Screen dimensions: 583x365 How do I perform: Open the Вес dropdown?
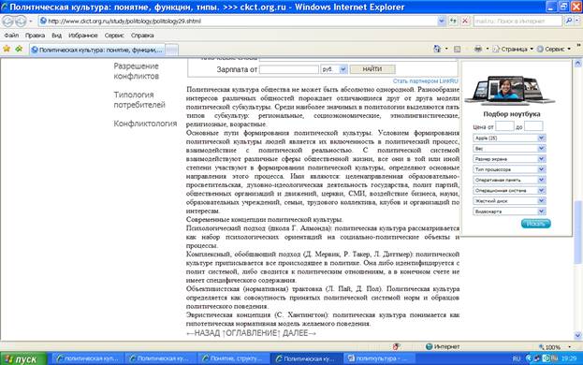coord(509,148)
